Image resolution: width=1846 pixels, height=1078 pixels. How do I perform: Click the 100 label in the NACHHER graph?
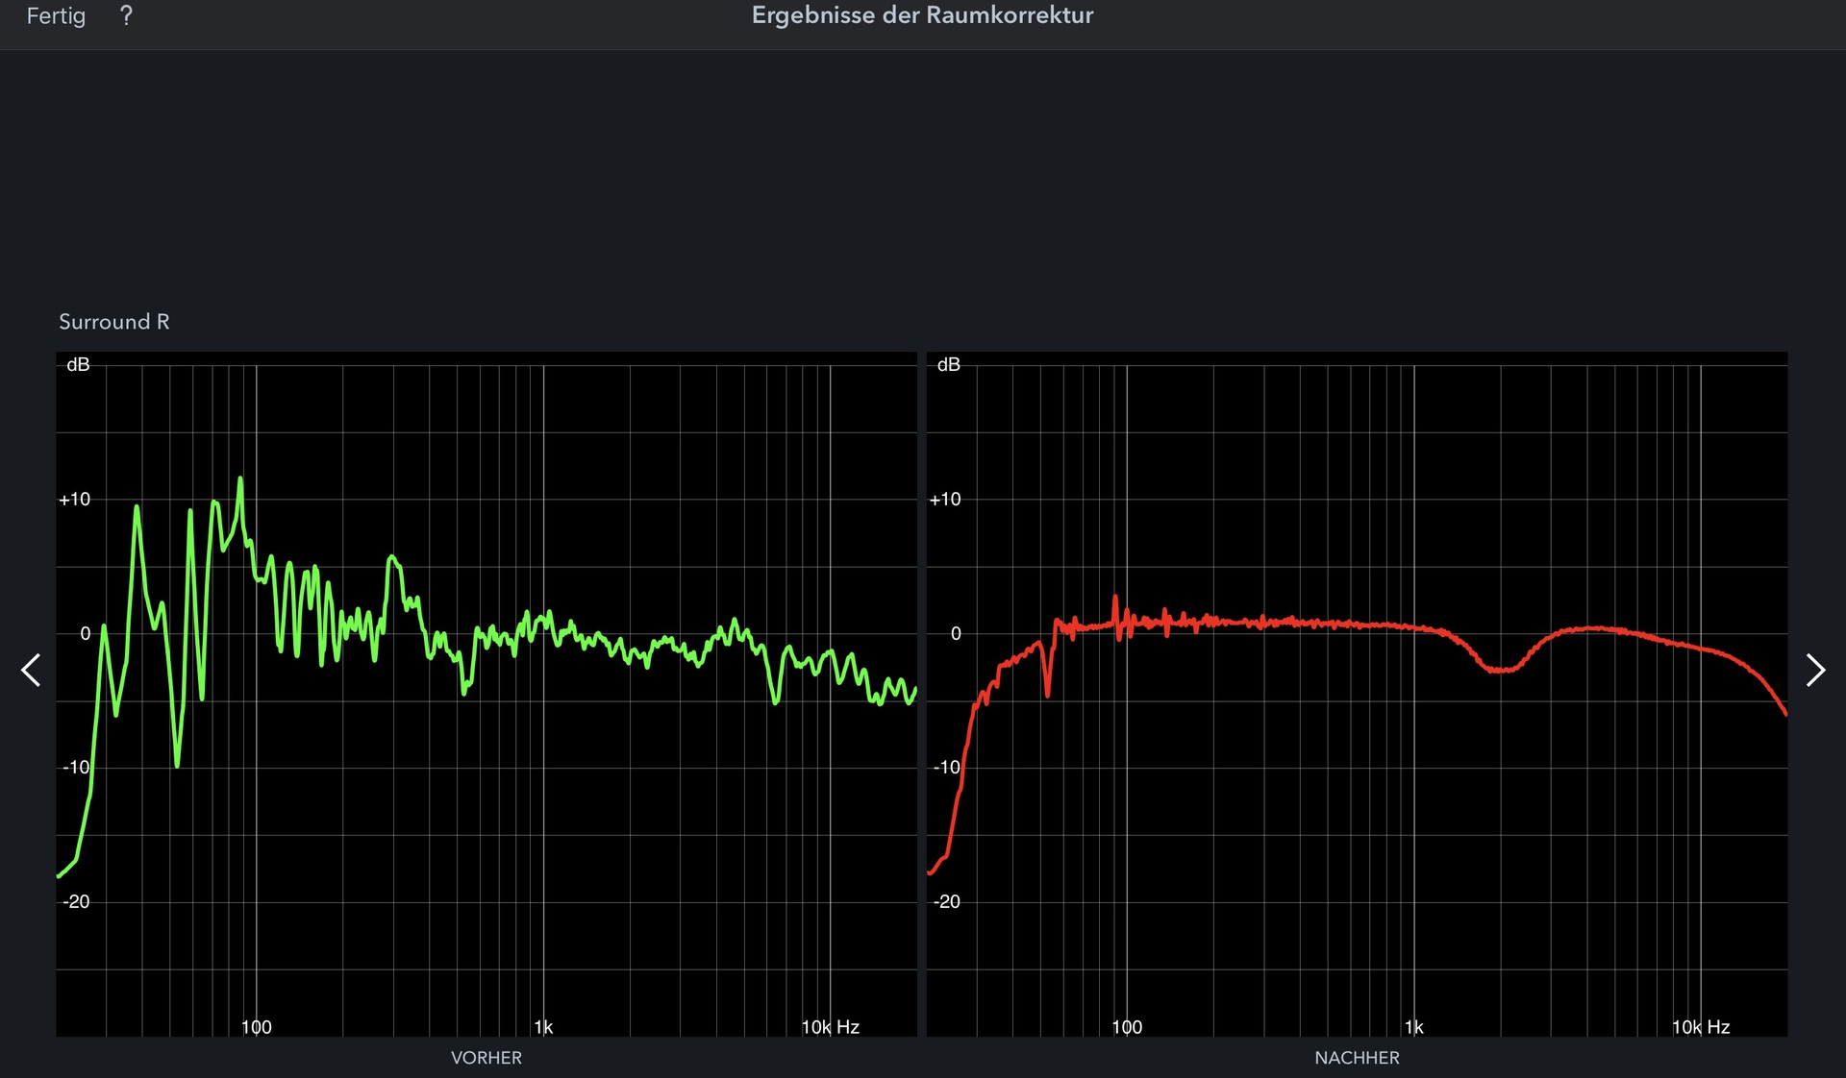tap(1127, 1027)
